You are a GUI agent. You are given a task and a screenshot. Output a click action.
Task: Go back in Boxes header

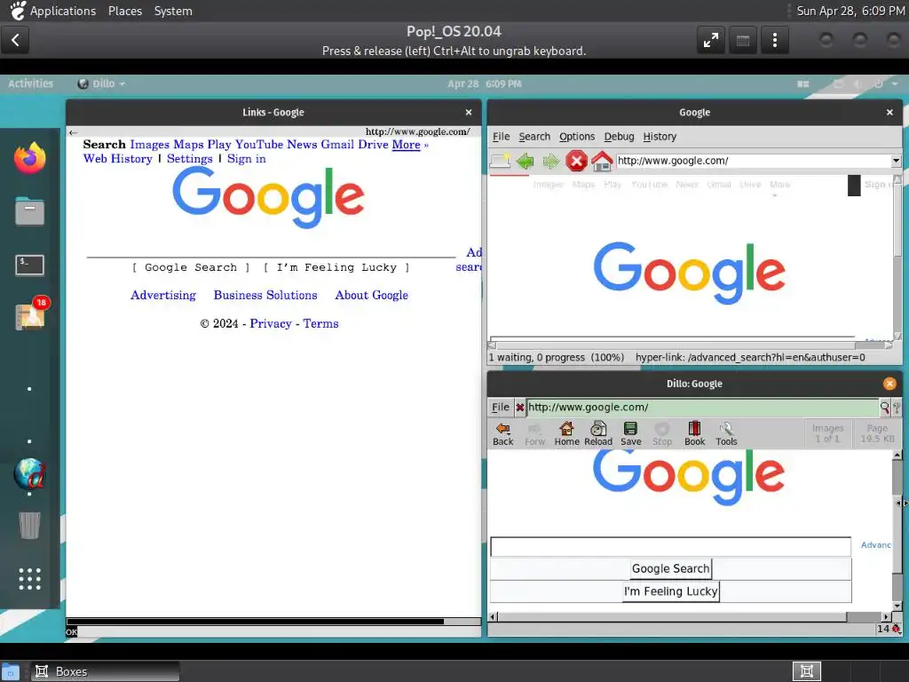16,40
